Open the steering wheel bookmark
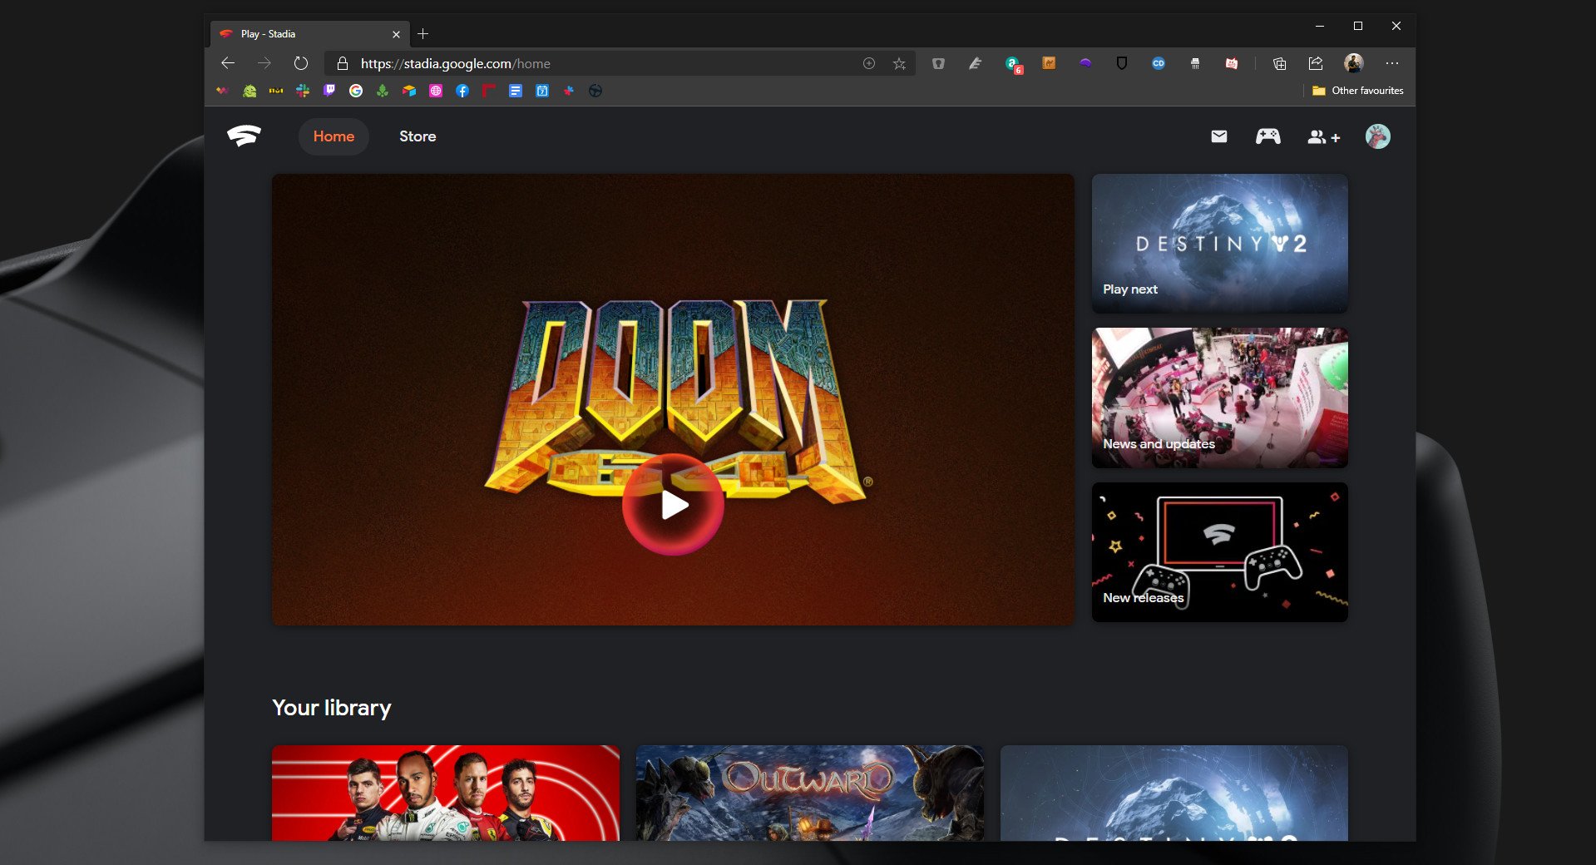 click(x=595, y=91)
